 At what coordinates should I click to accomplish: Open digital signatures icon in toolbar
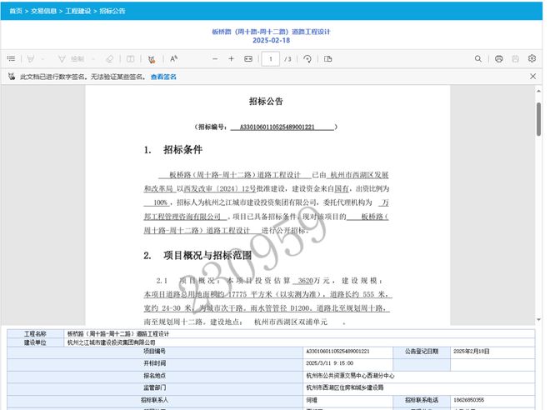pyautogui.click(x=152, y=59)
